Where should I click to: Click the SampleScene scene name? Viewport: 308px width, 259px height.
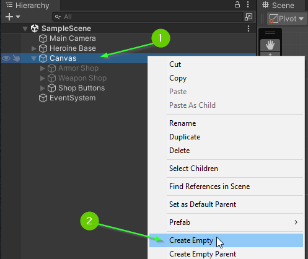tap(66, 29)
